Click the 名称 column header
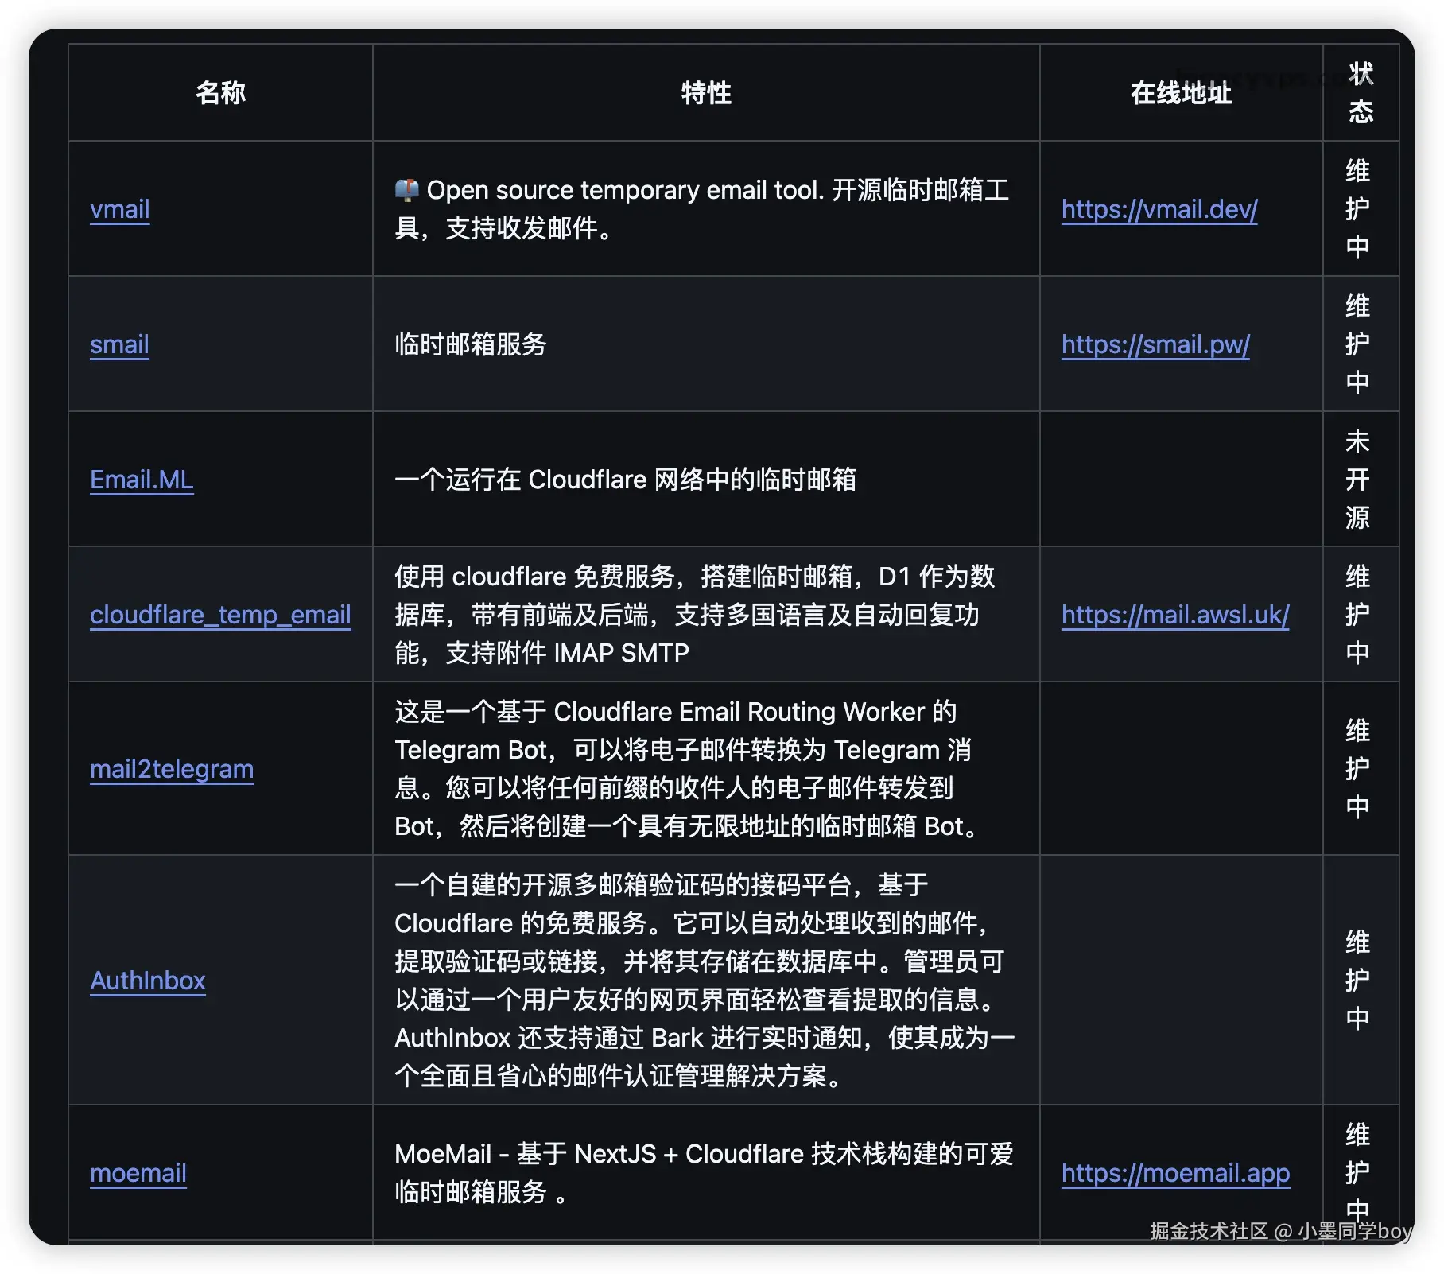The height and width of the screenshot is (1274, 1444). pyautogui.click(x=220, y=93)
